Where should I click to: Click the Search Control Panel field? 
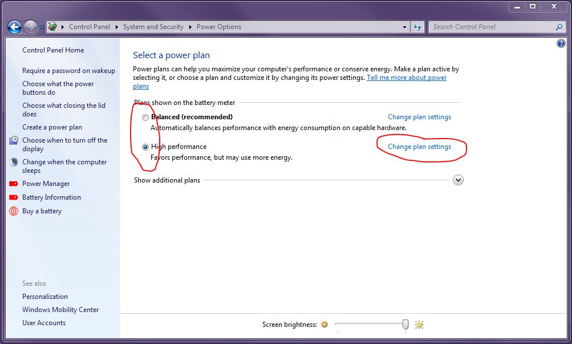493,27
